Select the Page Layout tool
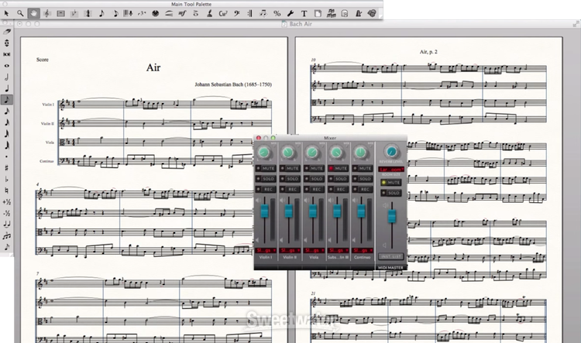 click(x=318, y=14)
